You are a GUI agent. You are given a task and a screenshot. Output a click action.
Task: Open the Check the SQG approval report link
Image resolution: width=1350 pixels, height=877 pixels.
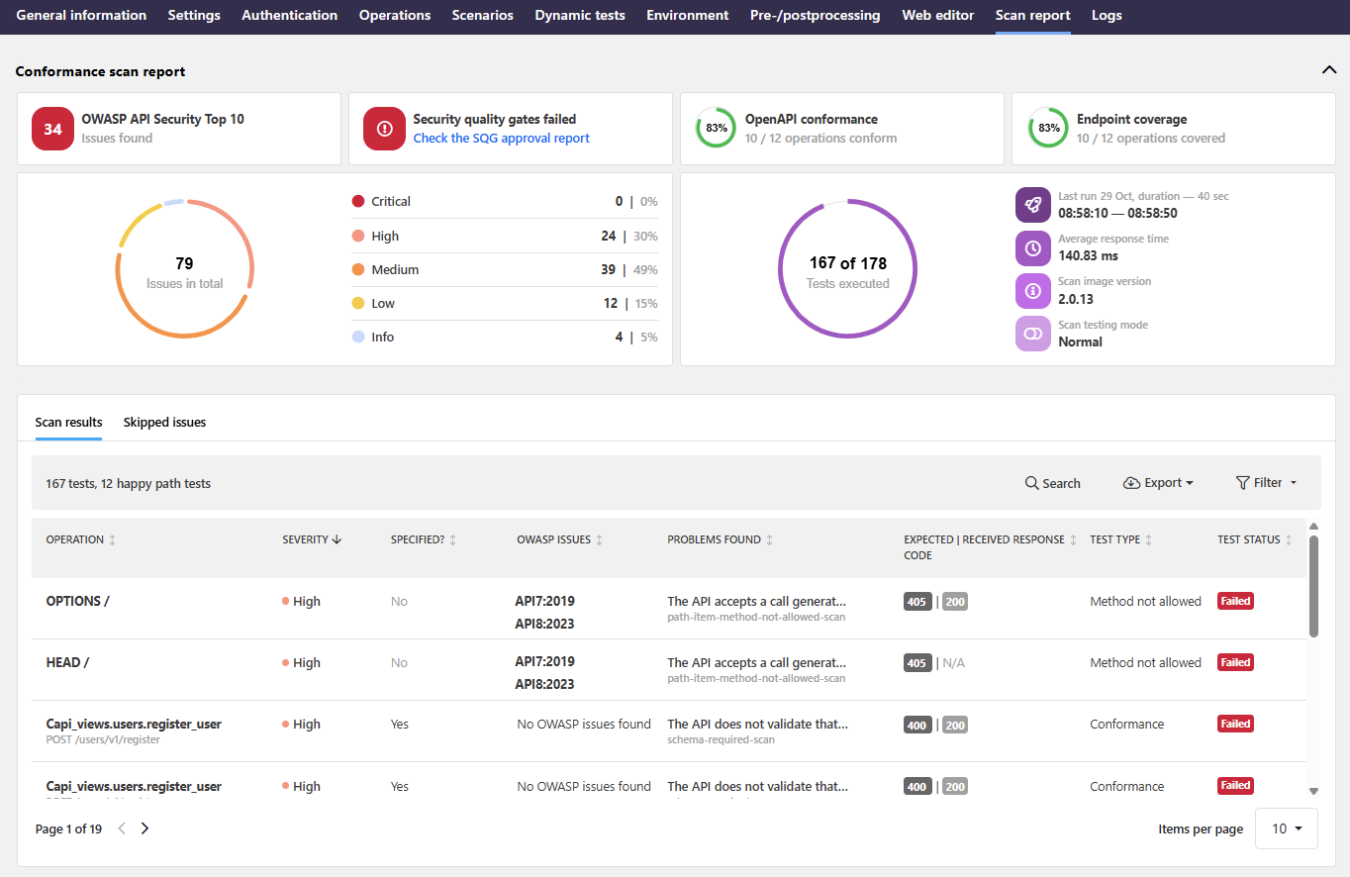501,139
